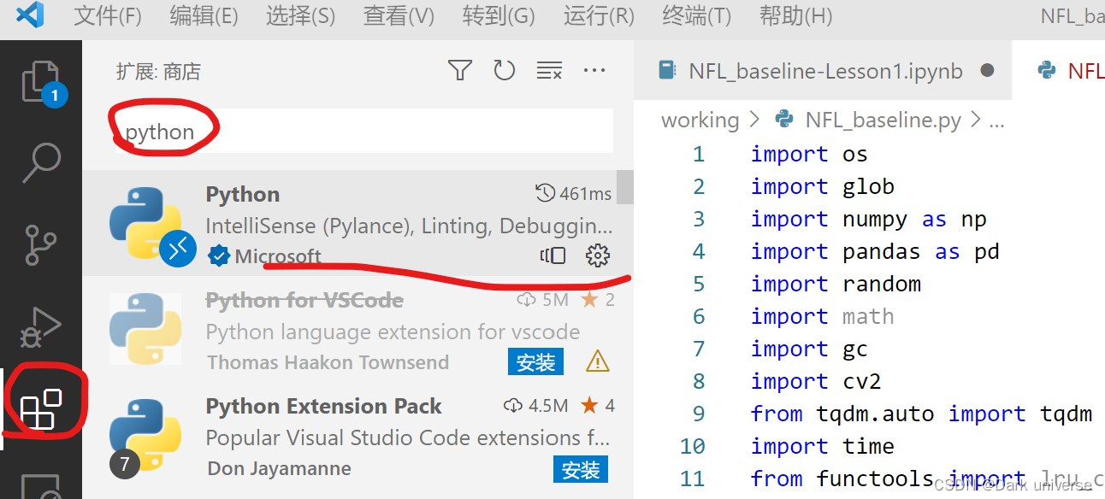Click the code line 'import gc'
Screen dimensions: 1105x499
click(809, 349)
